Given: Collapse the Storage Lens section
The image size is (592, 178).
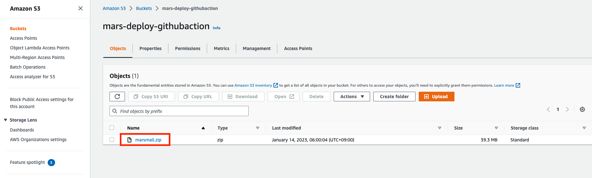Looking at the screenshot, I should [5, 120].
